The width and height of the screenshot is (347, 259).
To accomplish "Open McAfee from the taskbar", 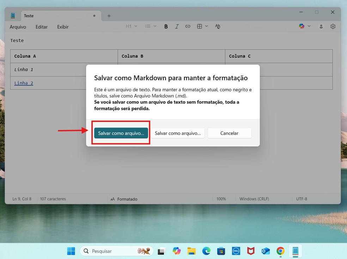I will (251, 251).
